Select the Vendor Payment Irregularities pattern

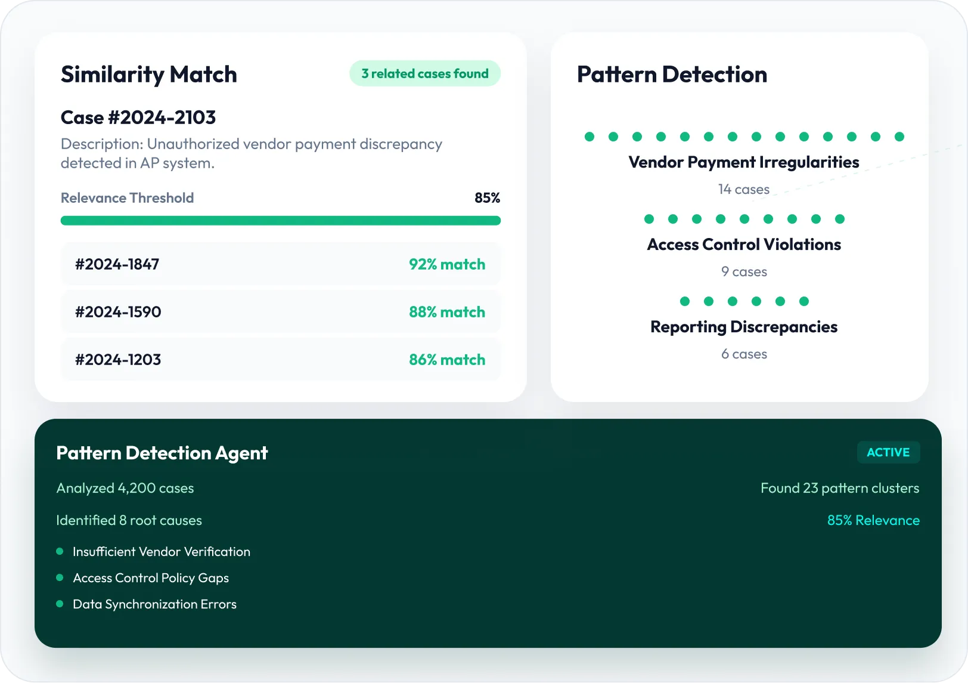coord(744,162)
